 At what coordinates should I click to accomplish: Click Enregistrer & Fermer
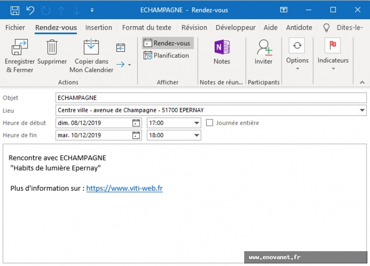click(x=20, y=56)
